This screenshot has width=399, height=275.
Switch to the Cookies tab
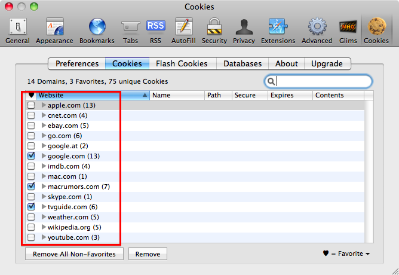[x=127, y=63]
